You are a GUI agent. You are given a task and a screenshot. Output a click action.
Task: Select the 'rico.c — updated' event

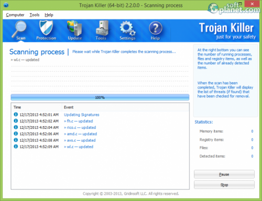point(80,128)
